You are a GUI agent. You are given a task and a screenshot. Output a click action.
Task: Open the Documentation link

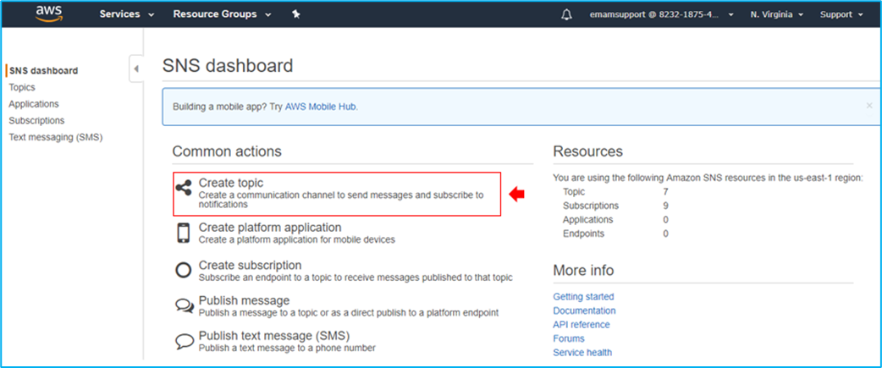pos(584,310)
